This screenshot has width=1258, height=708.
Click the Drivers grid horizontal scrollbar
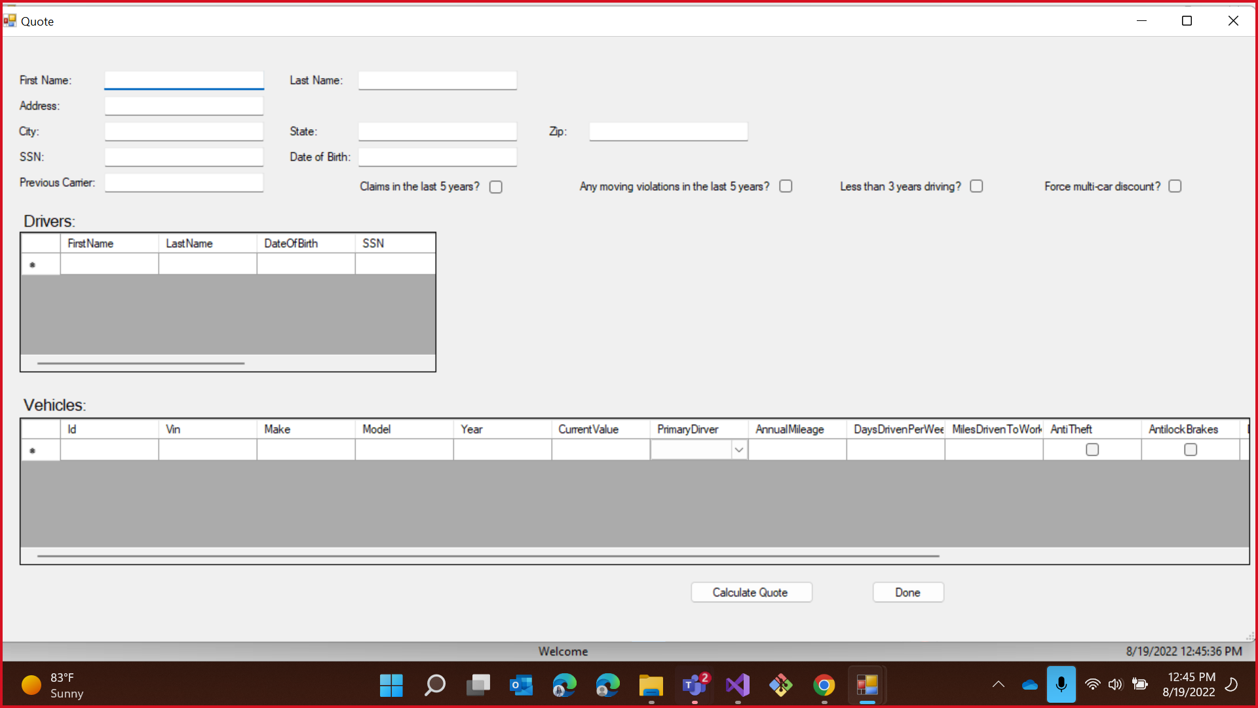(x=141, y=363)
